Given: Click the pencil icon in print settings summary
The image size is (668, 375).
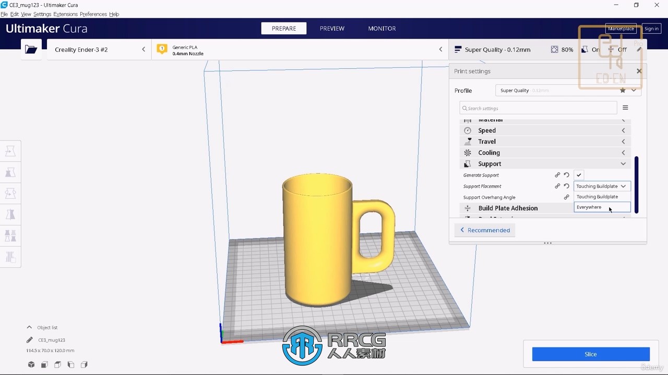Looking at the screenshot, I should click(639, 49).
